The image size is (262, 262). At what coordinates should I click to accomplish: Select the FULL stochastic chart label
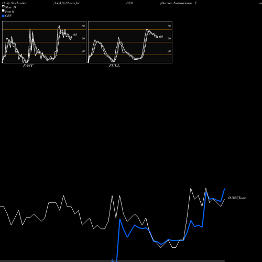tap(114, 66)
